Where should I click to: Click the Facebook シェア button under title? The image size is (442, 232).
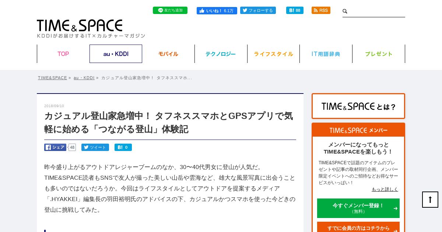pos(55,147)
